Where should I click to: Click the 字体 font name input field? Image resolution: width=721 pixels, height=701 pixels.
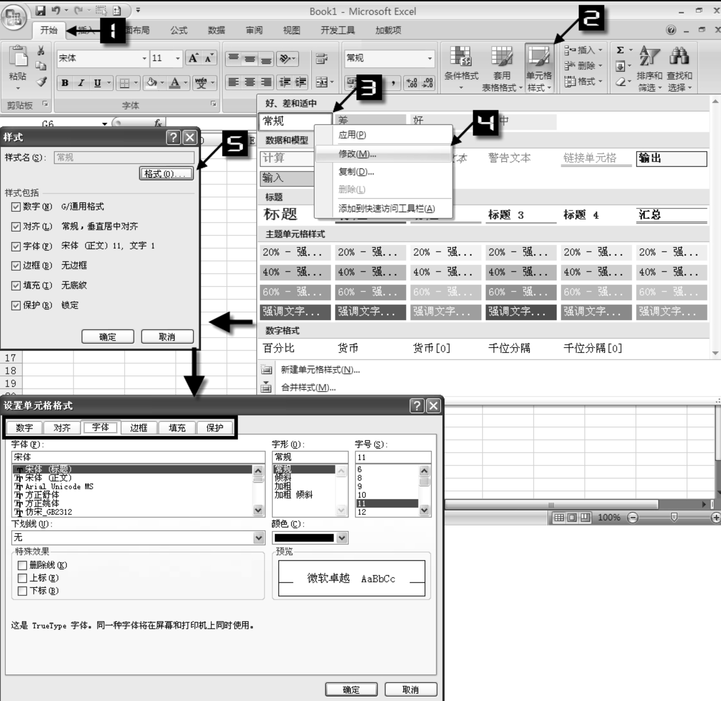tap(138, 457)
